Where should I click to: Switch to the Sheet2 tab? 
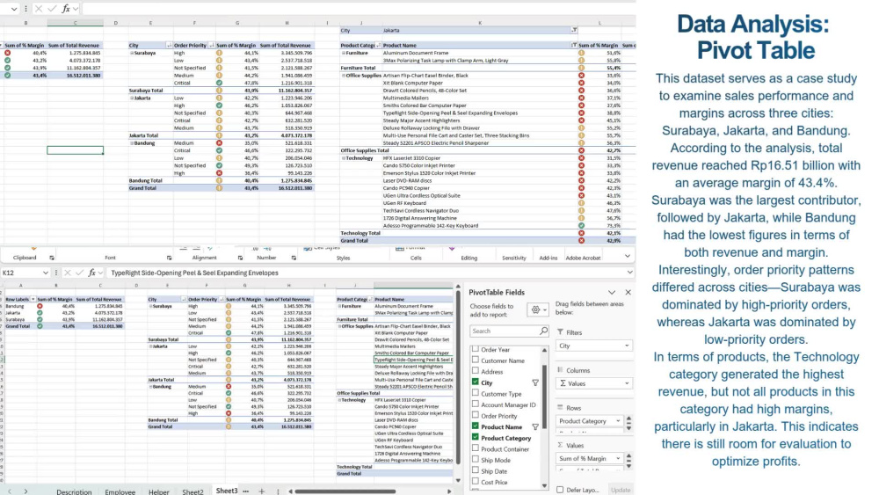point(193,491)
